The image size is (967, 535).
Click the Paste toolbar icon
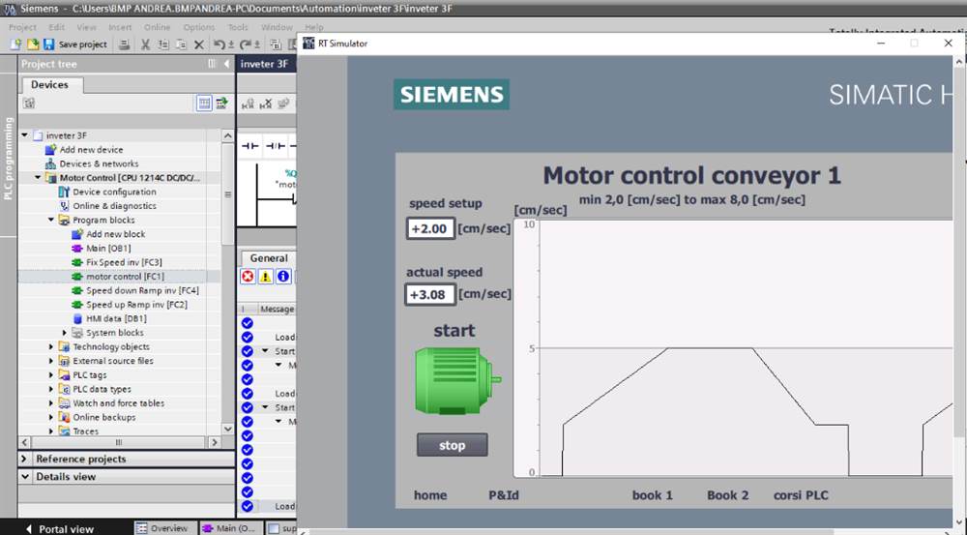click(182, 45)
